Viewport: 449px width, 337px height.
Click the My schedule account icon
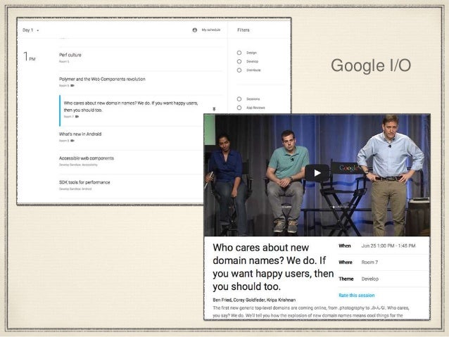(x=195, y=30)
